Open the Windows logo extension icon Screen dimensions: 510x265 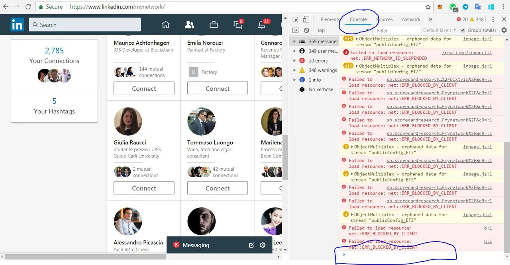[491, 7]
